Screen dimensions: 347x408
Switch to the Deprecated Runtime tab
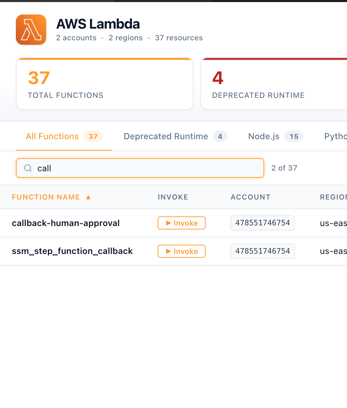click(175, 136)
